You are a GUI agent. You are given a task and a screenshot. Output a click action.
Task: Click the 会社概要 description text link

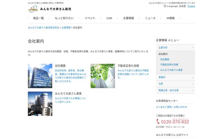coord(70,76)
